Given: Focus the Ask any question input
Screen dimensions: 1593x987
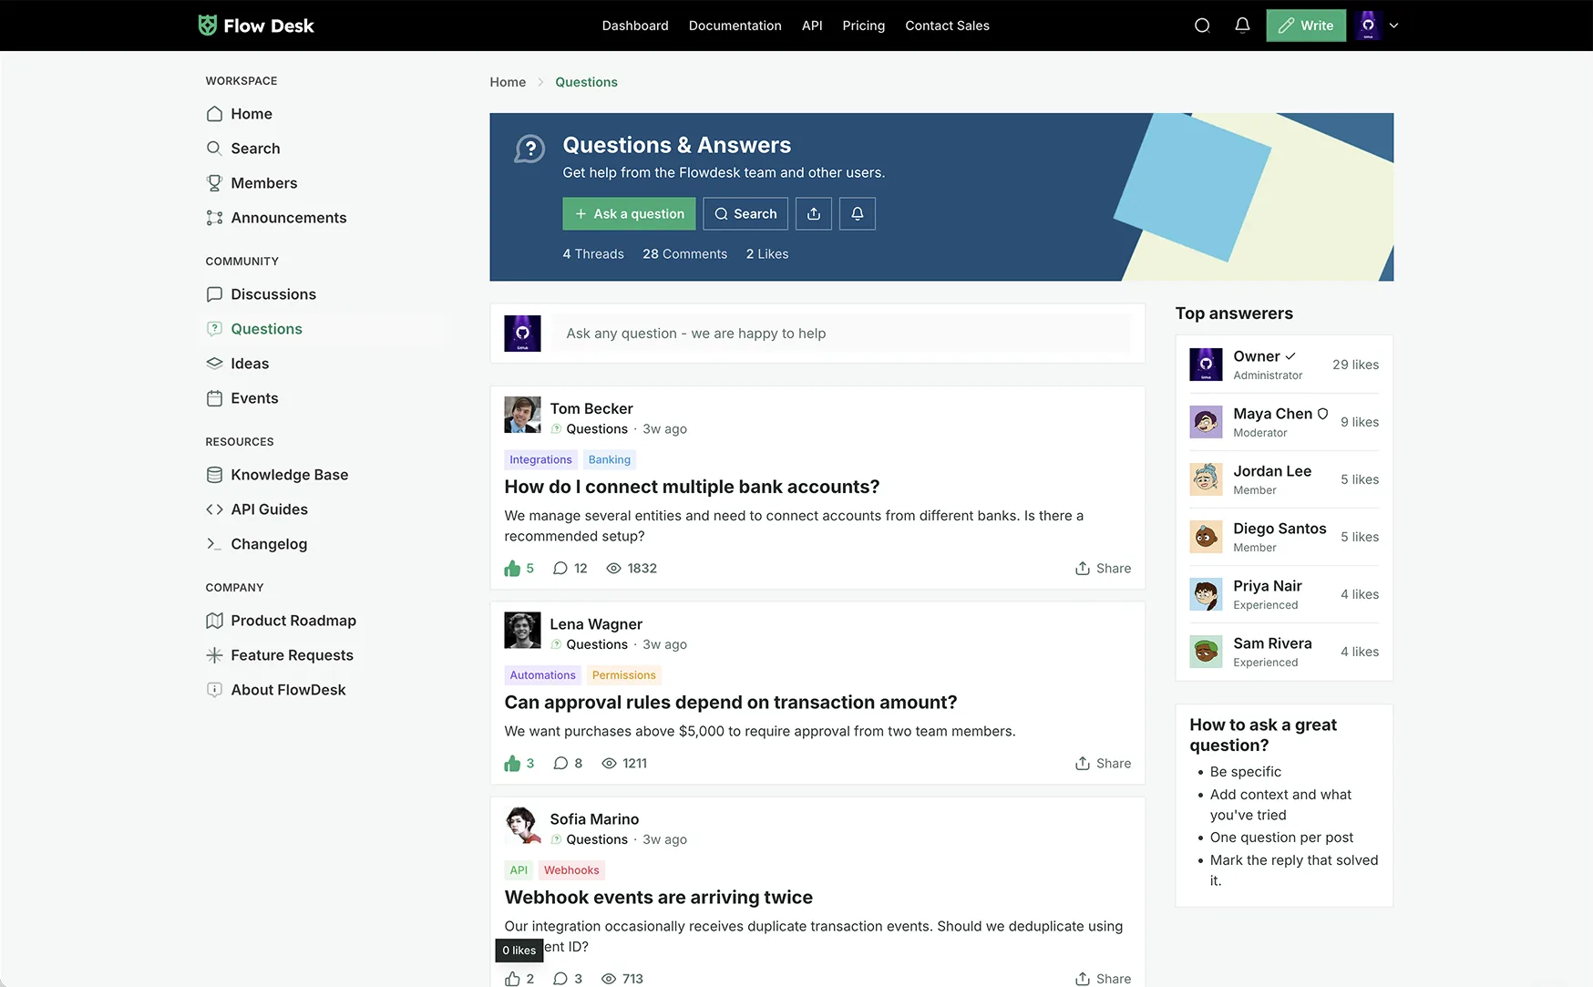Looking at the screenshot, I should tap(841, 334).
